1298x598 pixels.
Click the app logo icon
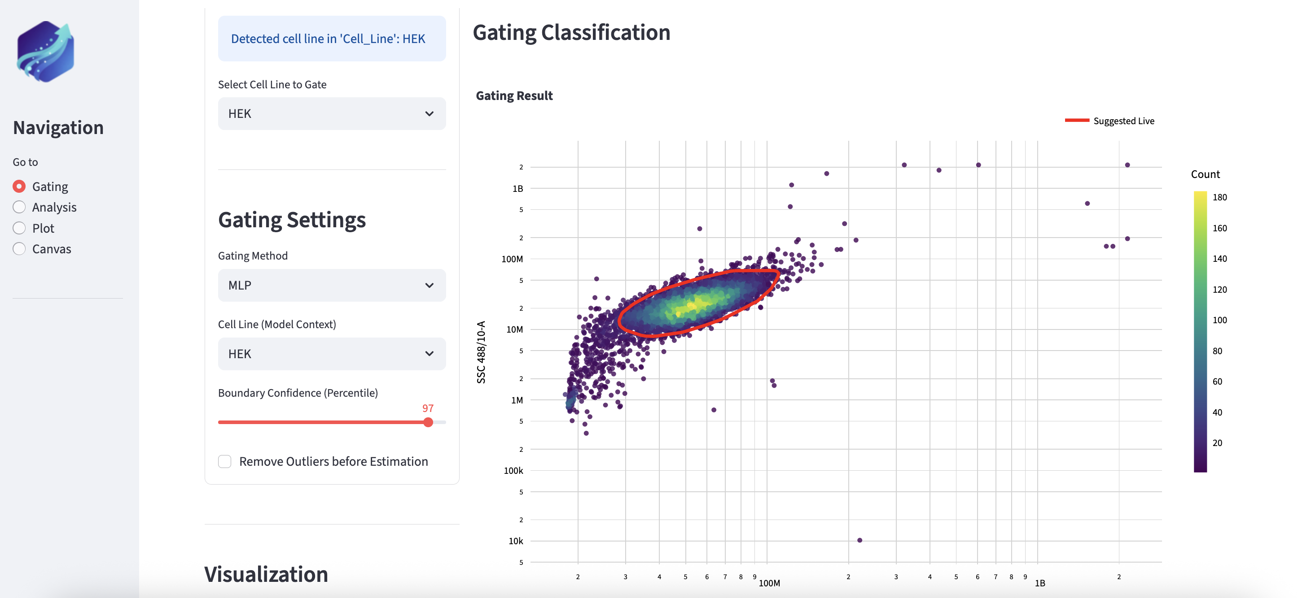click(x=45, y=52)
